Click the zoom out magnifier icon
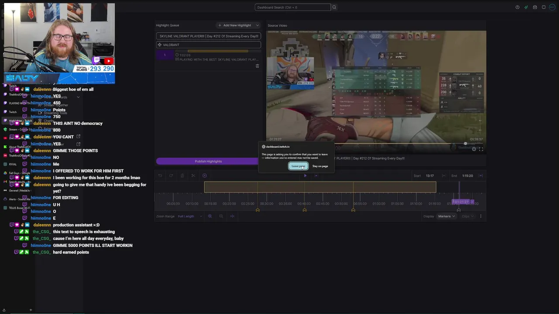The image size is (559, 314). point(221,216)
